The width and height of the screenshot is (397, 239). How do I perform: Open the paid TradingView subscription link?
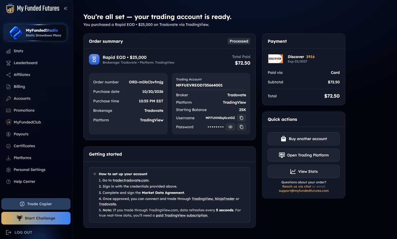[182, 216]
